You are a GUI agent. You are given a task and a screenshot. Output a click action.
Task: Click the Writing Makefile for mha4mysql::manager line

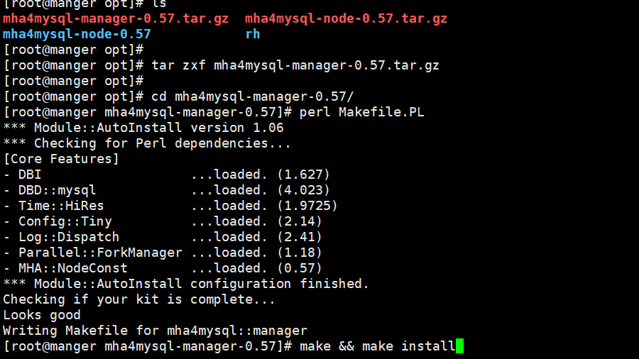[155, 331]
